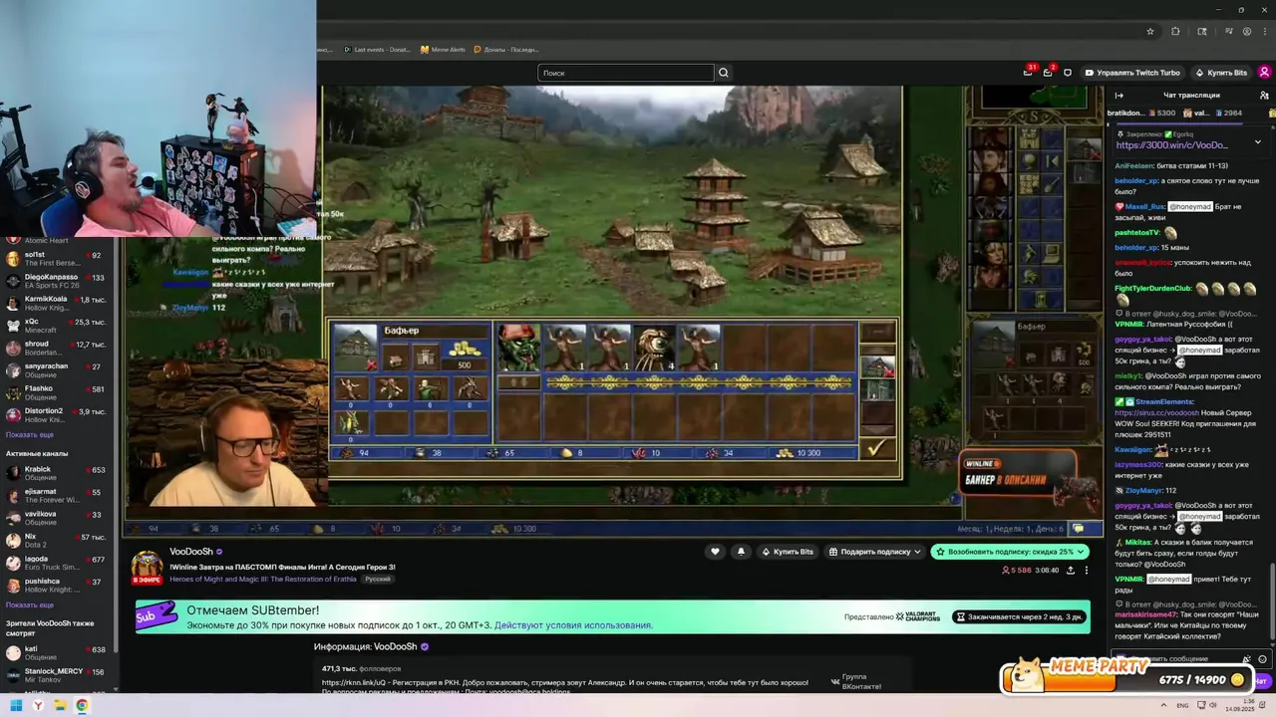This screenshot has width=1276, height=717.
Task: Click the search magnifier button
Action: 724,73
